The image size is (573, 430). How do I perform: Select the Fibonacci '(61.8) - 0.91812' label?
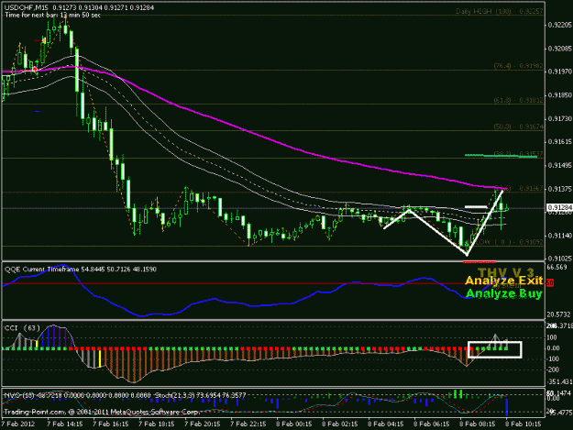(518, 100)
